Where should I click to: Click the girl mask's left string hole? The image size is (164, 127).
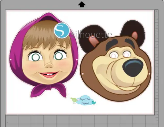11,60
